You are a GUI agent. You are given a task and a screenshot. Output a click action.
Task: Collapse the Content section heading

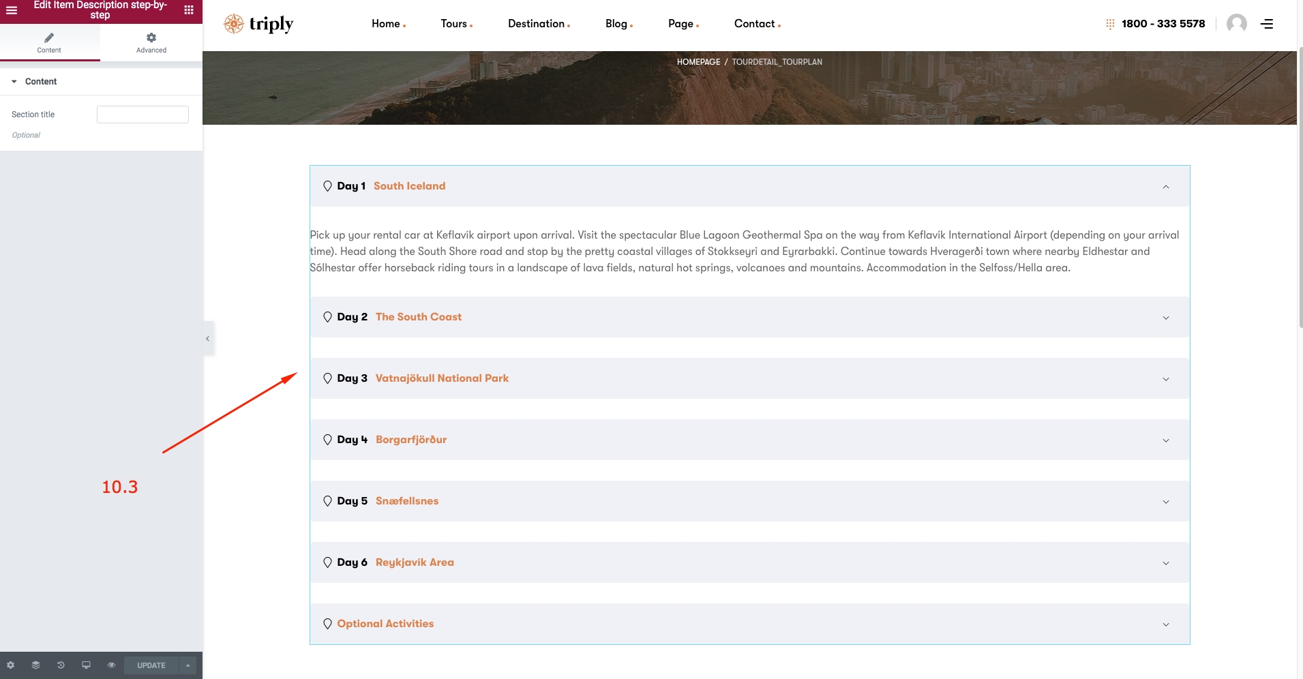(x=40, y=82)
